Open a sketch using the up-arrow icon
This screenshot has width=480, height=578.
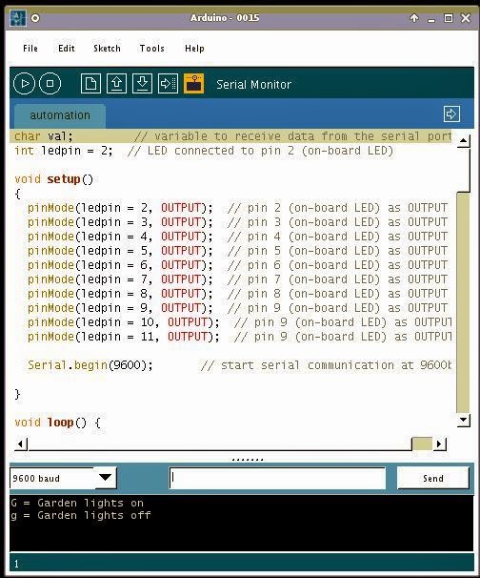(x=117, y=83)
